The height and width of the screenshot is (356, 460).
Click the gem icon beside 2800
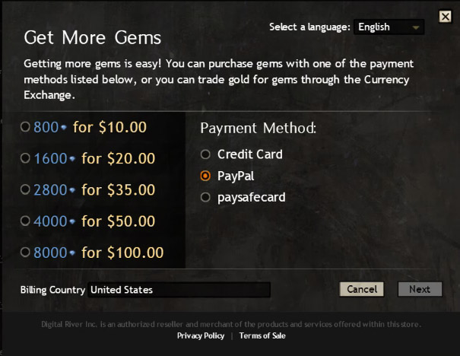pos(71,191)
